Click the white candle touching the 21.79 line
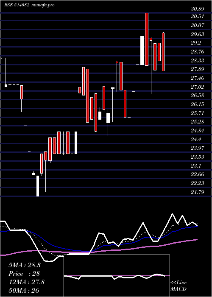 [38, 186]
